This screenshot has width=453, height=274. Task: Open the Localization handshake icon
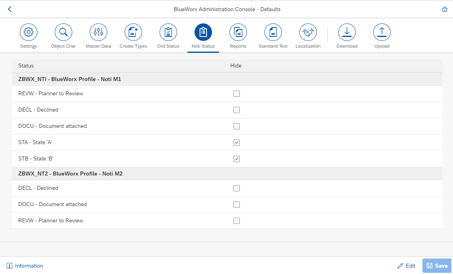308,32
